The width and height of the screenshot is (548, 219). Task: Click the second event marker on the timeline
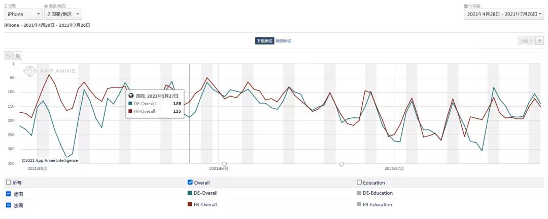[341, 164]
